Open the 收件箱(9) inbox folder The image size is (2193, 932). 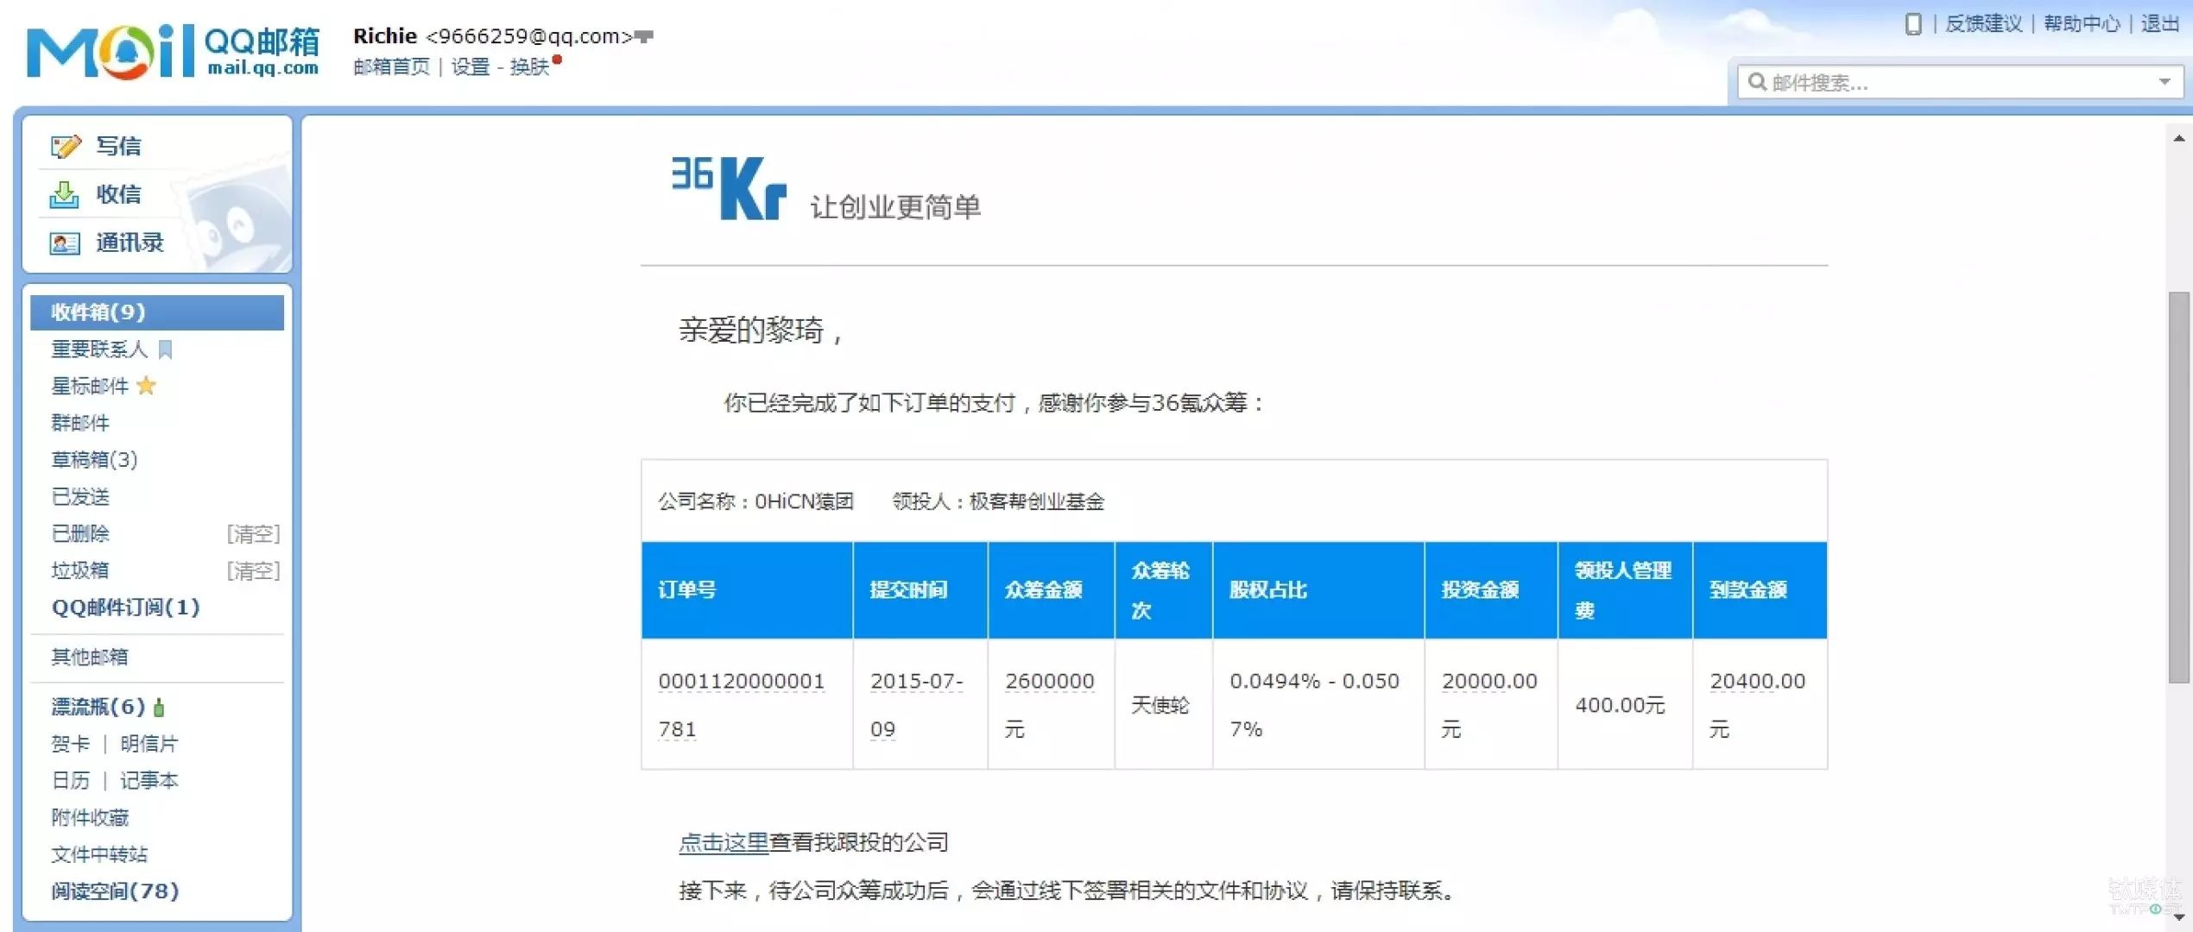[x=157, y=312]
